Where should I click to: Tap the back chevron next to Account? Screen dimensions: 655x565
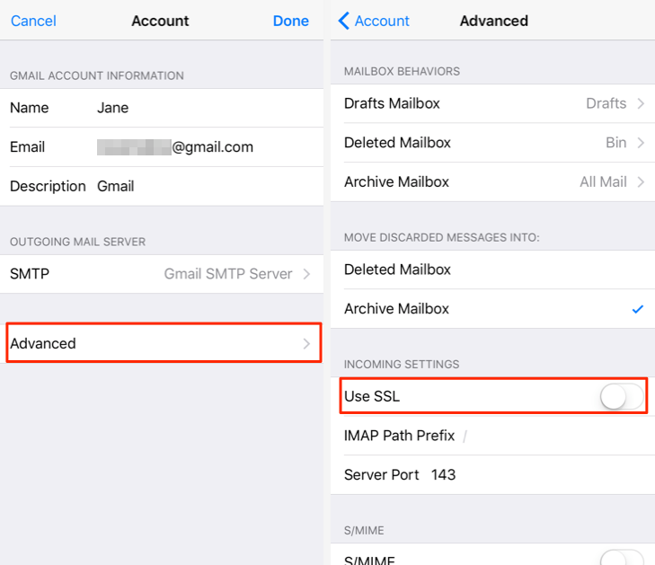click(343, 21)
